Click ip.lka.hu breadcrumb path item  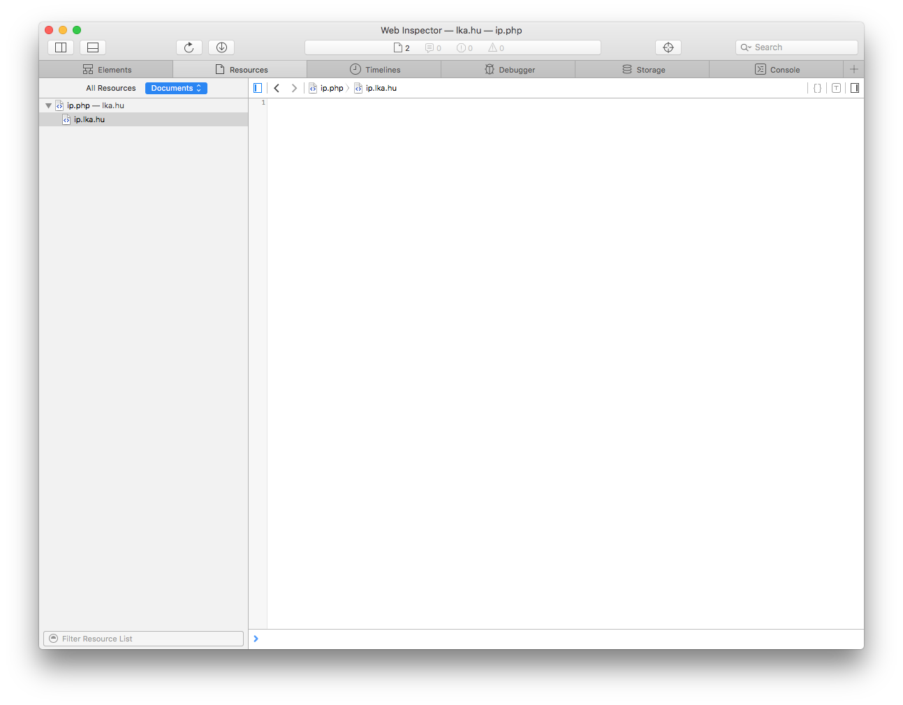pos(376,88)
